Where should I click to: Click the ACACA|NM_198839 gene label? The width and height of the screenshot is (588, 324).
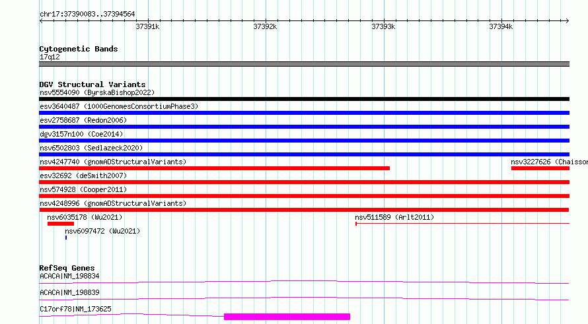tap(69, 292)
